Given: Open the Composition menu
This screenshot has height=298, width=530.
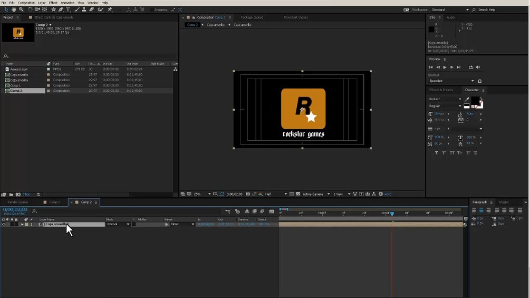Looking at the screenshot, I should [26, 3].
